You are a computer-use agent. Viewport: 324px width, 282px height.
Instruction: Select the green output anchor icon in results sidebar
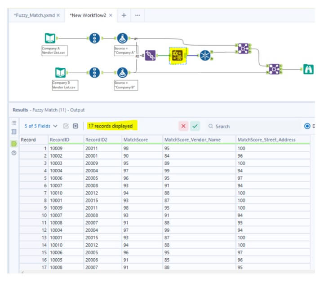tap(14, 144)
